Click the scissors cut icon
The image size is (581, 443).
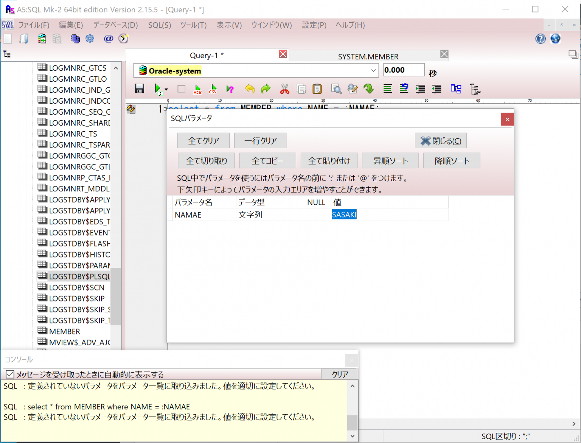point(284,89)
